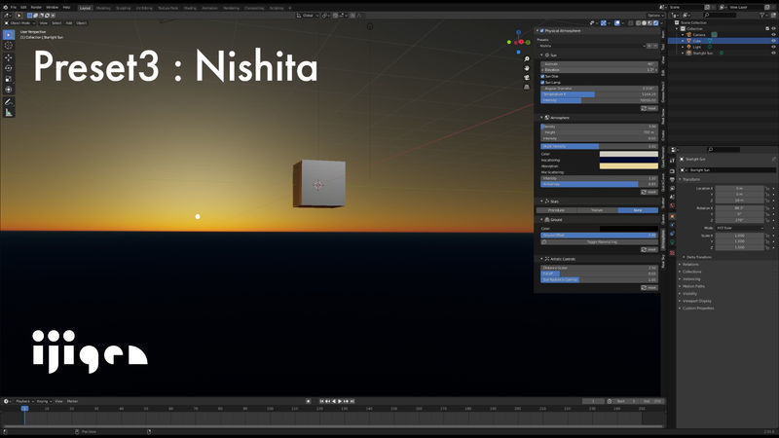Open the Object properties tab icon
Viewport: 779px width, 438px height.
[x=672, y=216]
